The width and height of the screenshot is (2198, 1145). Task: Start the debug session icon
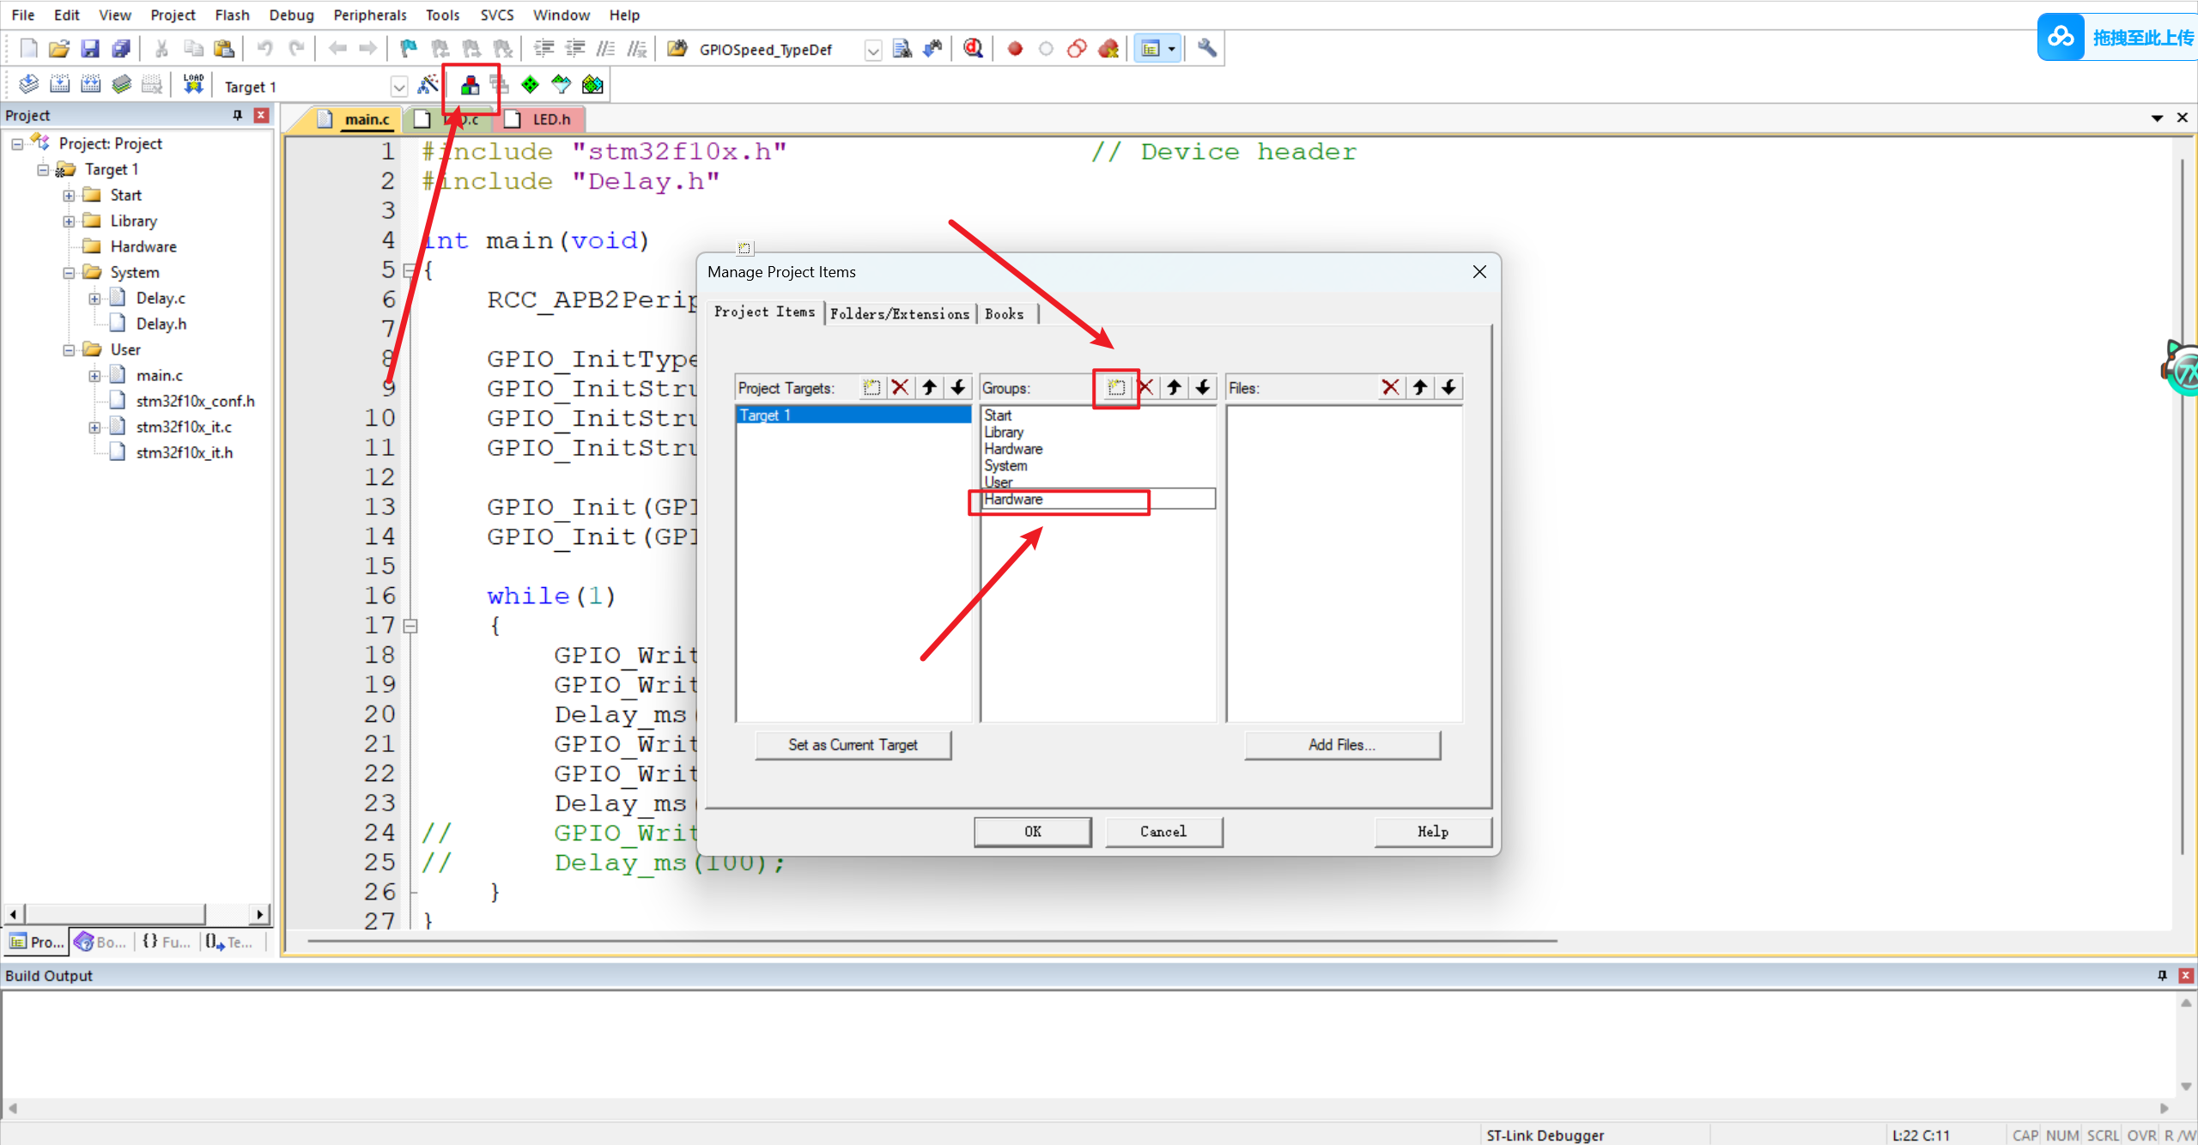[x=973, y=48]
